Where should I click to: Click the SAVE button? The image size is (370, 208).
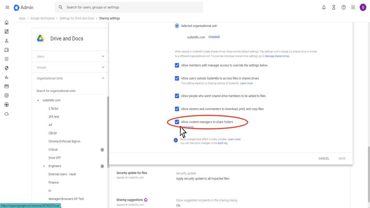tap(342, 158)
